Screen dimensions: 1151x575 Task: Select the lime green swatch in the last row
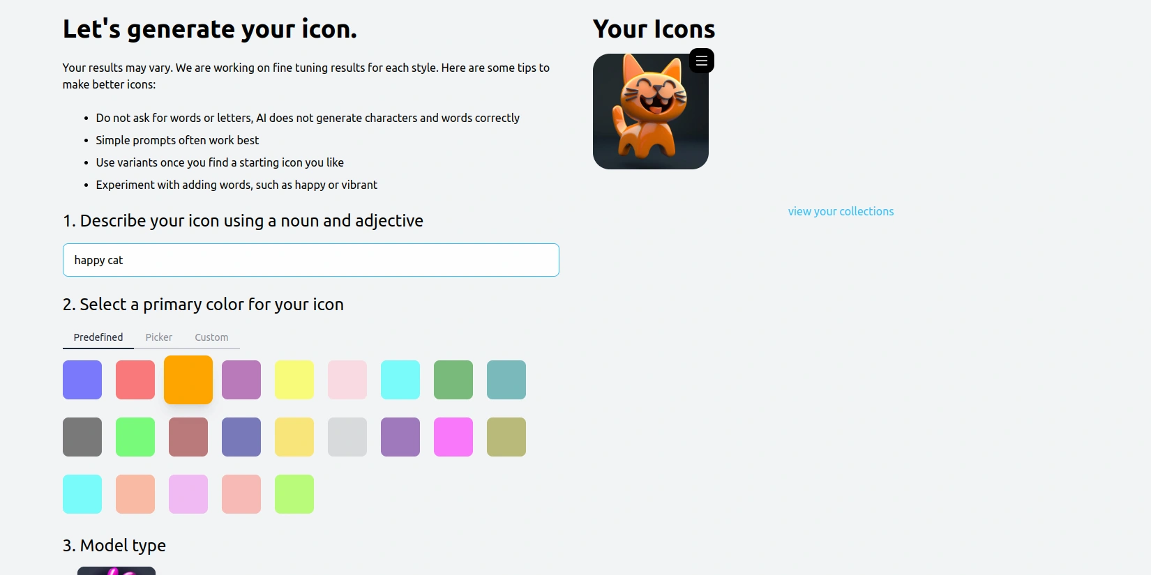pyautogui.click(x=294, y=494)
